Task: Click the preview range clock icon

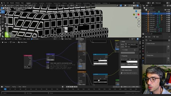Action: 121,87
